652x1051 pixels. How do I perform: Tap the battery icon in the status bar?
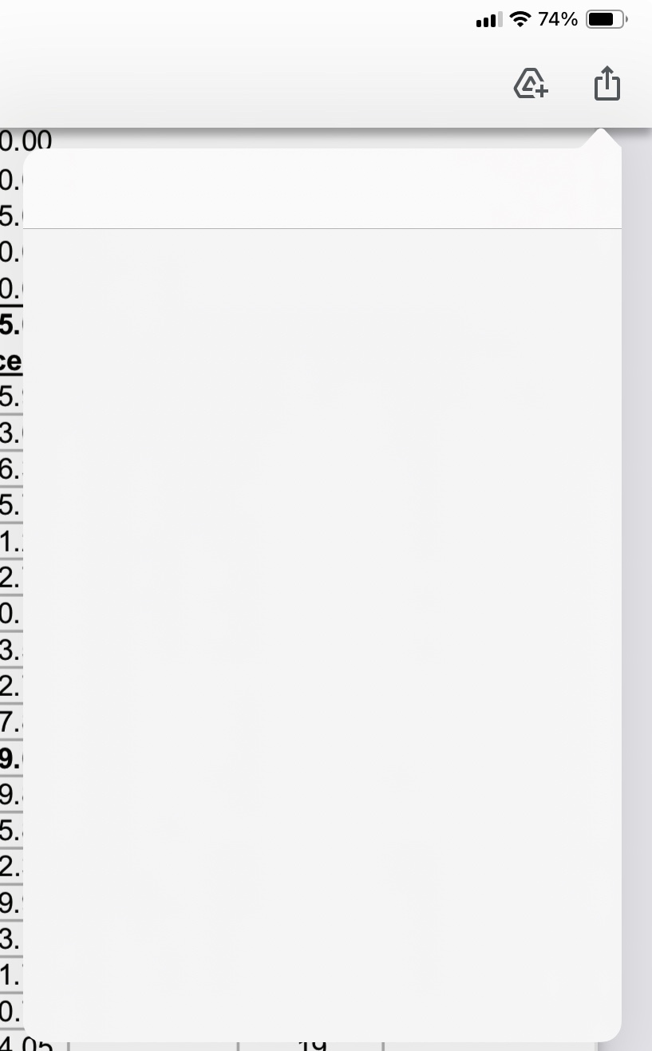(x=607, y=20)
